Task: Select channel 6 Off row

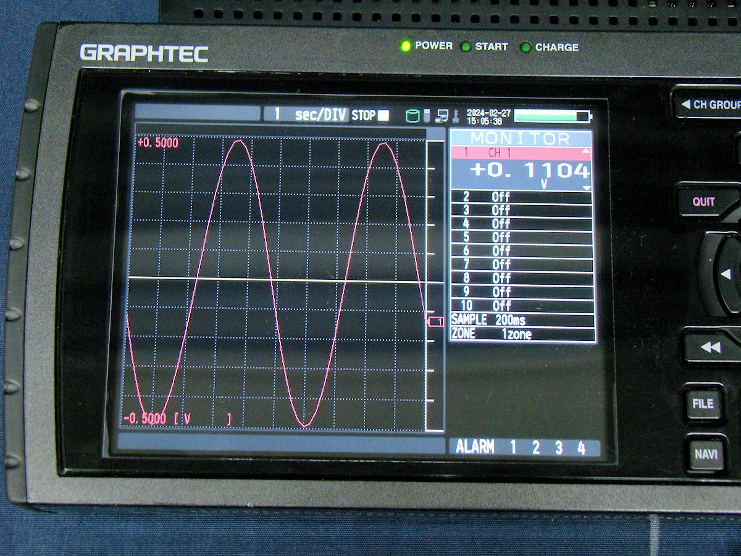Action: (522, 251)
